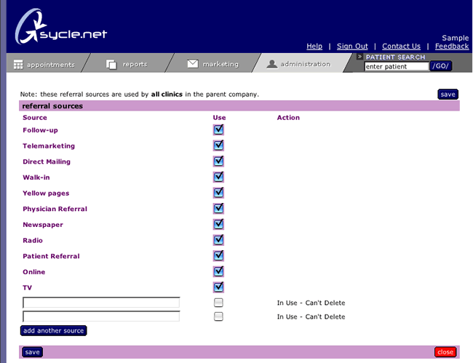Open the Help link
Image resolution: width=473 pixels, height=363 pixels.
tap(314, 47)
